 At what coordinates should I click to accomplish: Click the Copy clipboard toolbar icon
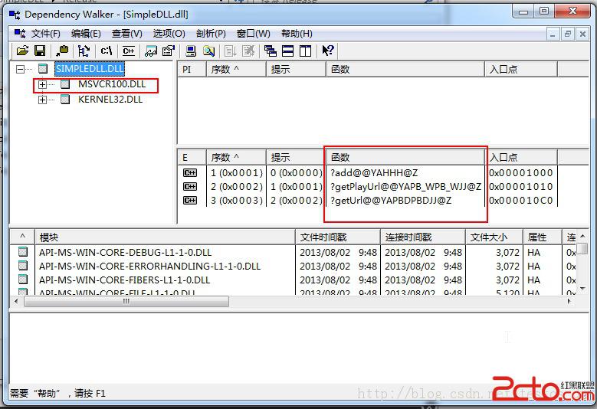tap(62, 51)
